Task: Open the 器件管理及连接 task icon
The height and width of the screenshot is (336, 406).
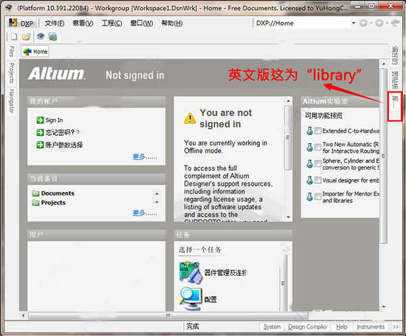Action: click(190, 272)
